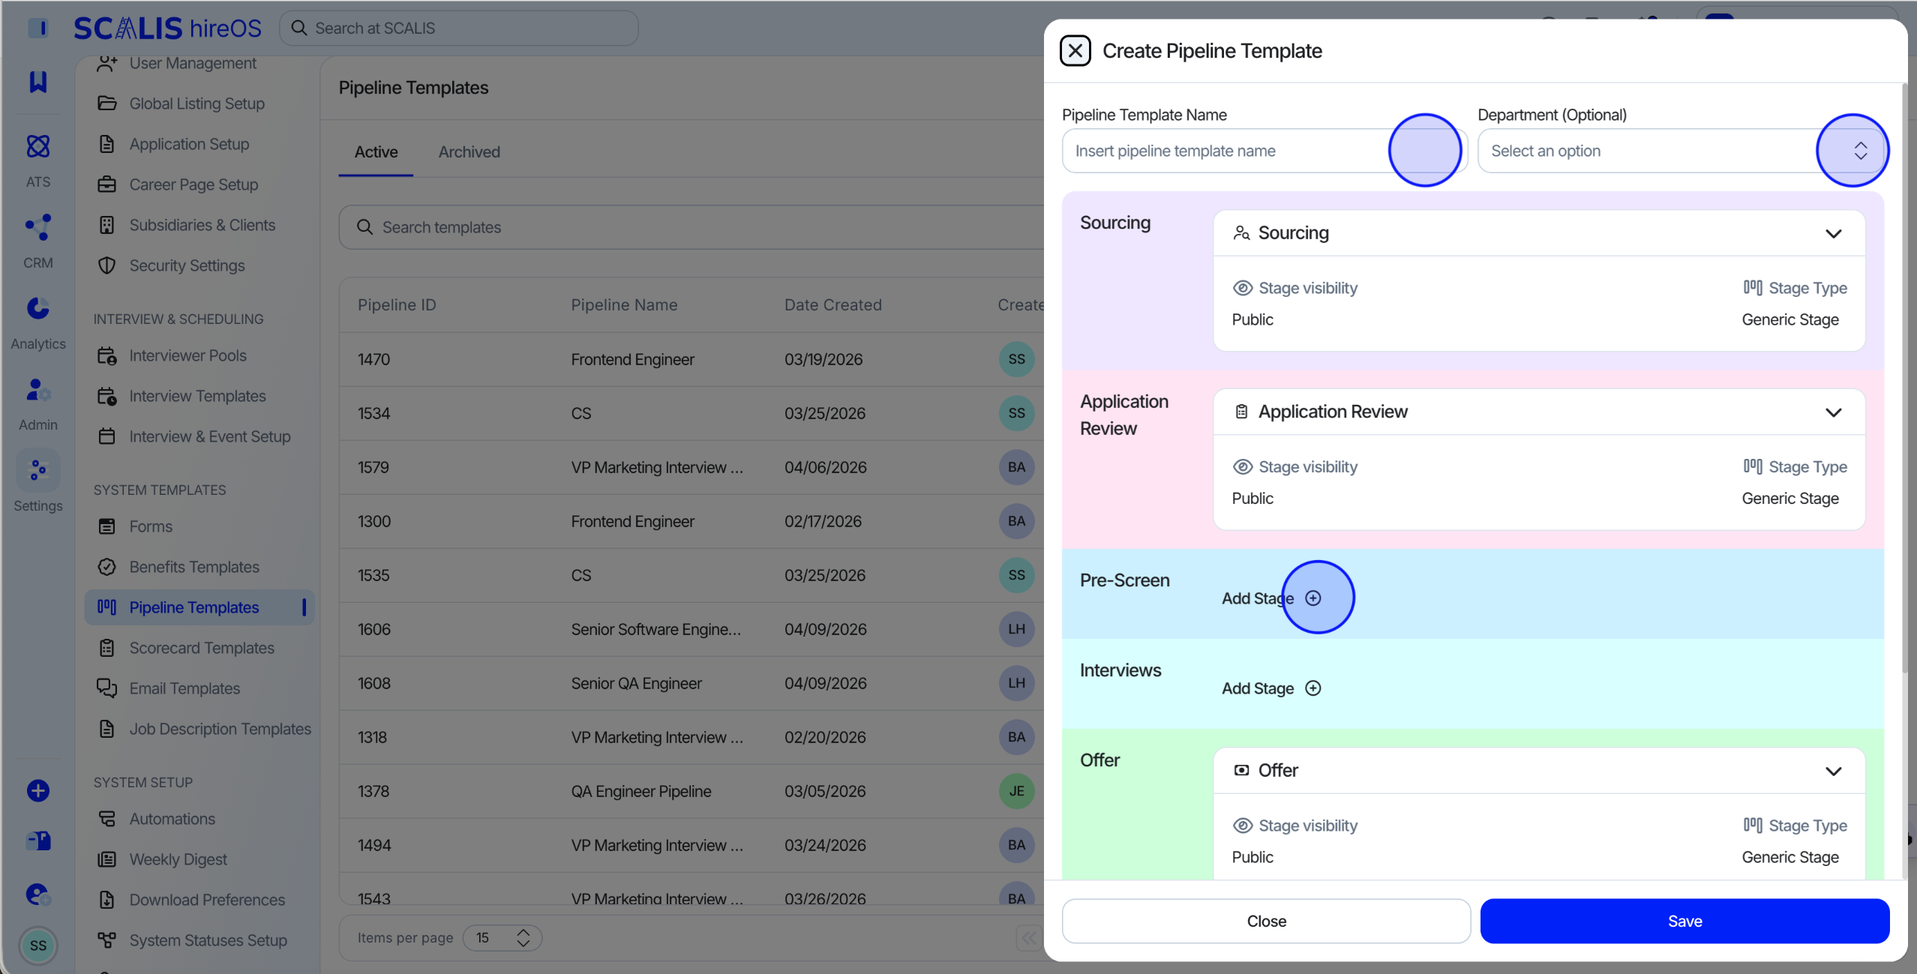Click the SS user avatar at bottom left
Screen dimensions: 1917x974
click(x=38, y=945)
